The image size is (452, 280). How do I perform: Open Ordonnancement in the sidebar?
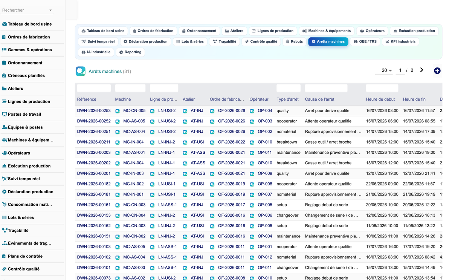click(x=22, y=63)
